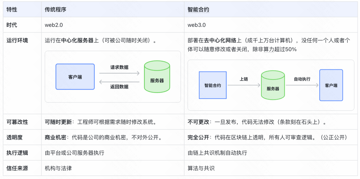Click the dotted-underlined 算力 term
The image size is (360, 179).
(268, 49)
